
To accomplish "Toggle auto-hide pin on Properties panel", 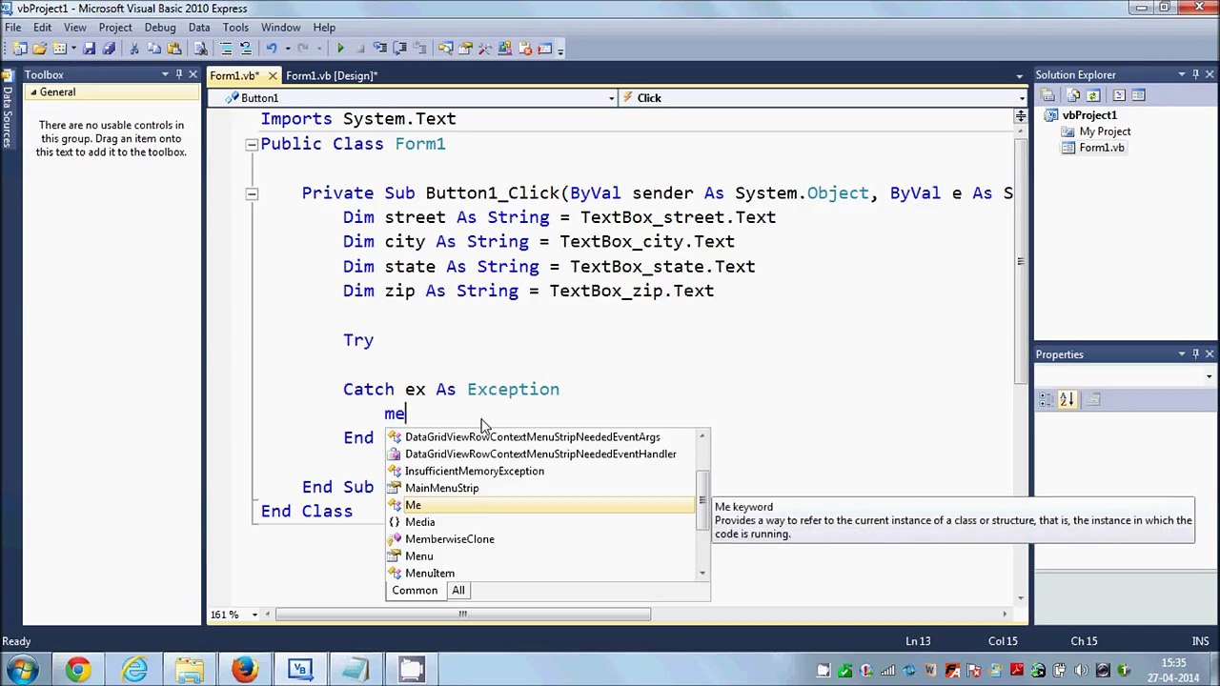I will tap(1195, 354).
